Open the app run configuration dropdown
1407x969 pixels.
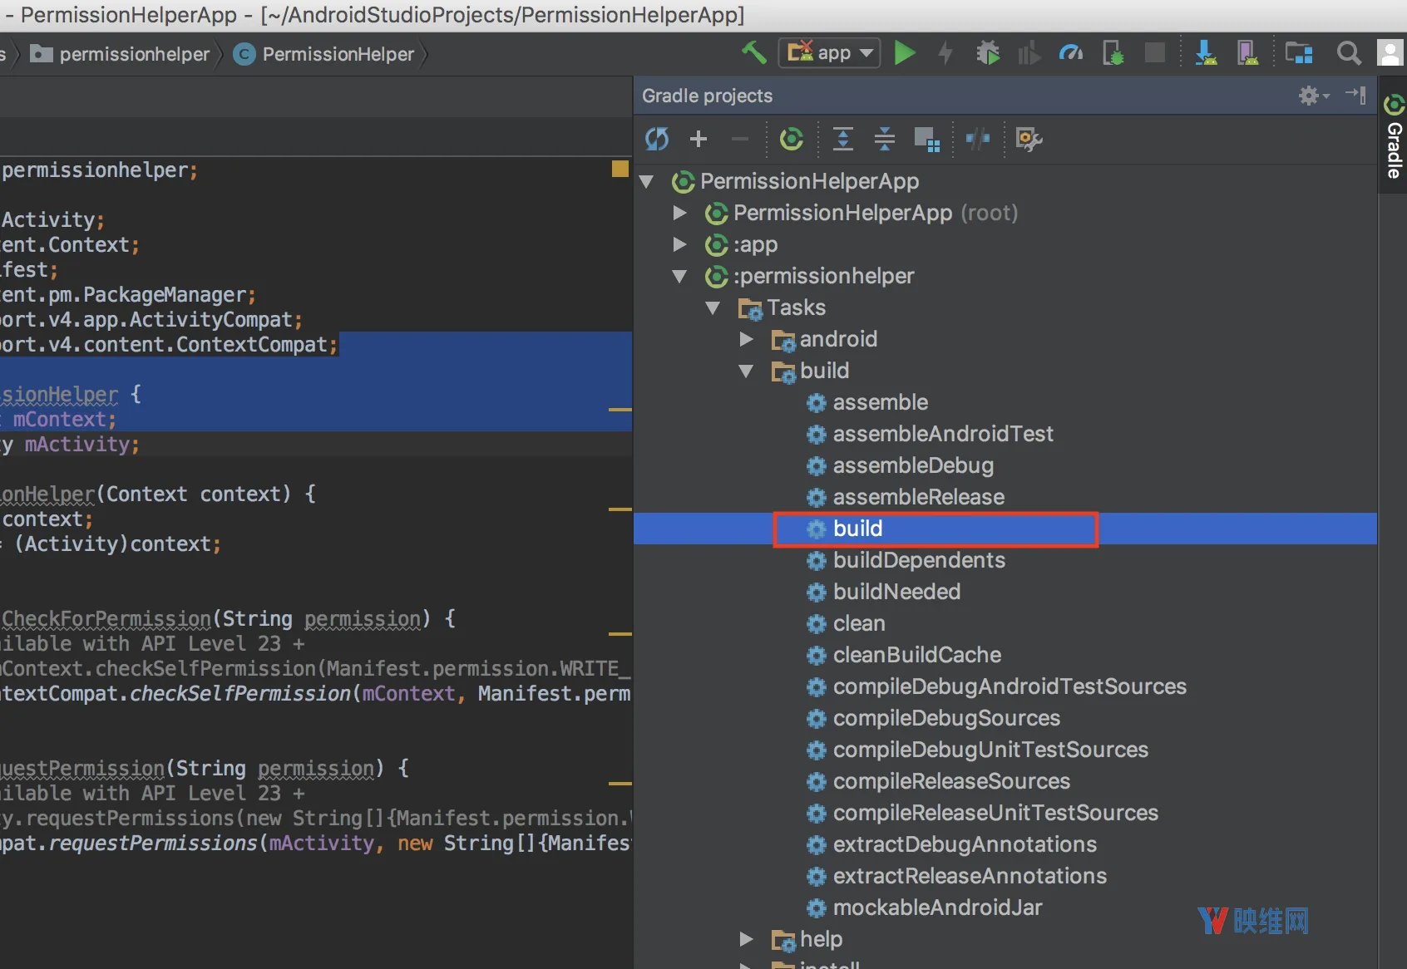829,53
